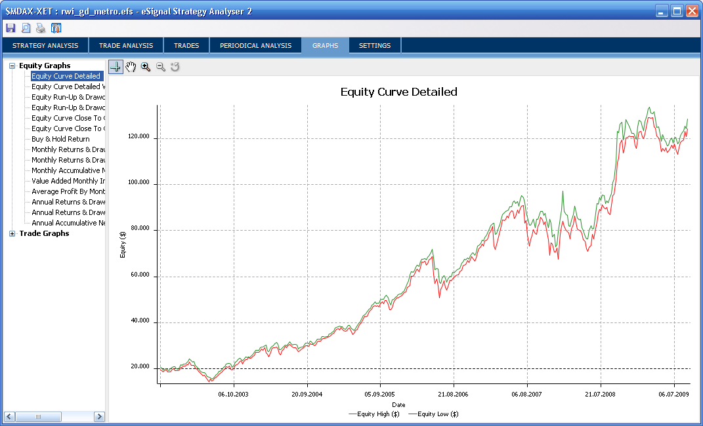Screen dimensions: 703x426
Task: Click the 21.07.2008 date axis label
Action: 601,395
